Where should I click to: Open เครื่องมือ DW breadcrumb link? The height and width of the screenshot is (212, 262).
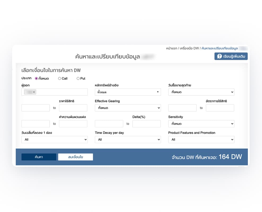coord(189,48)
